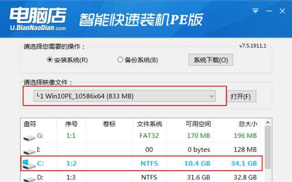
Task: Click the dropdown arrow of image combo box
Action: point(211,96)
